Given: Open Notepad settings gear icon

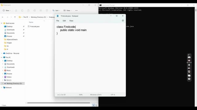Looking at the screenshot, I should point(123,20).
